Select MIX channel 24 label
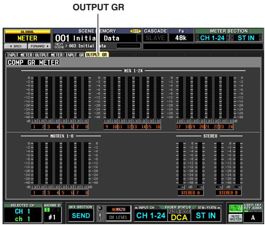The image size is (265, 225). 230,127
